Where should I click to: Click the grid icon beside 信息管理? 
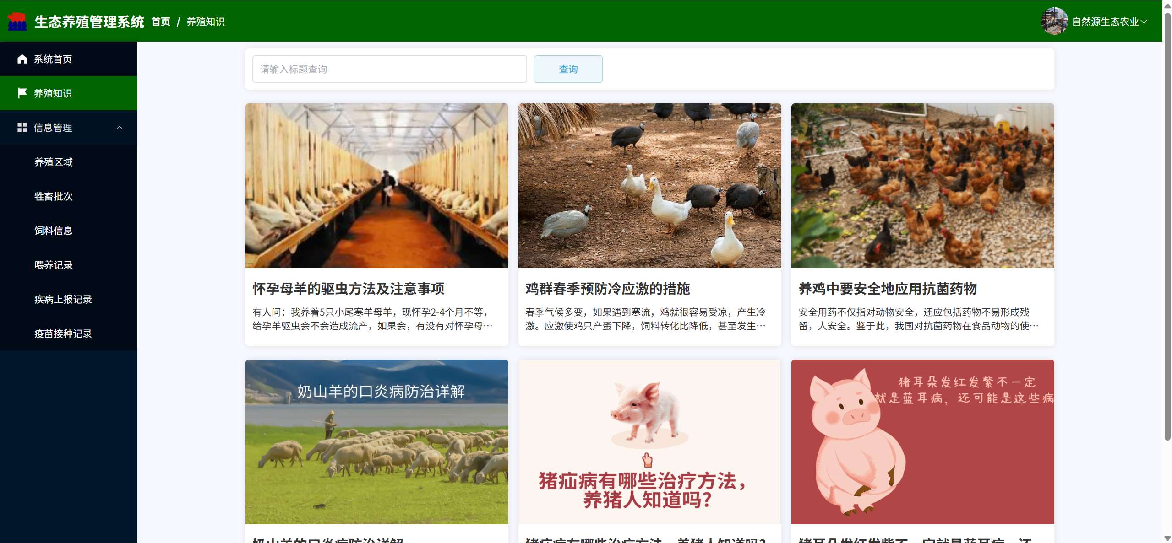[x=22, y=128]
